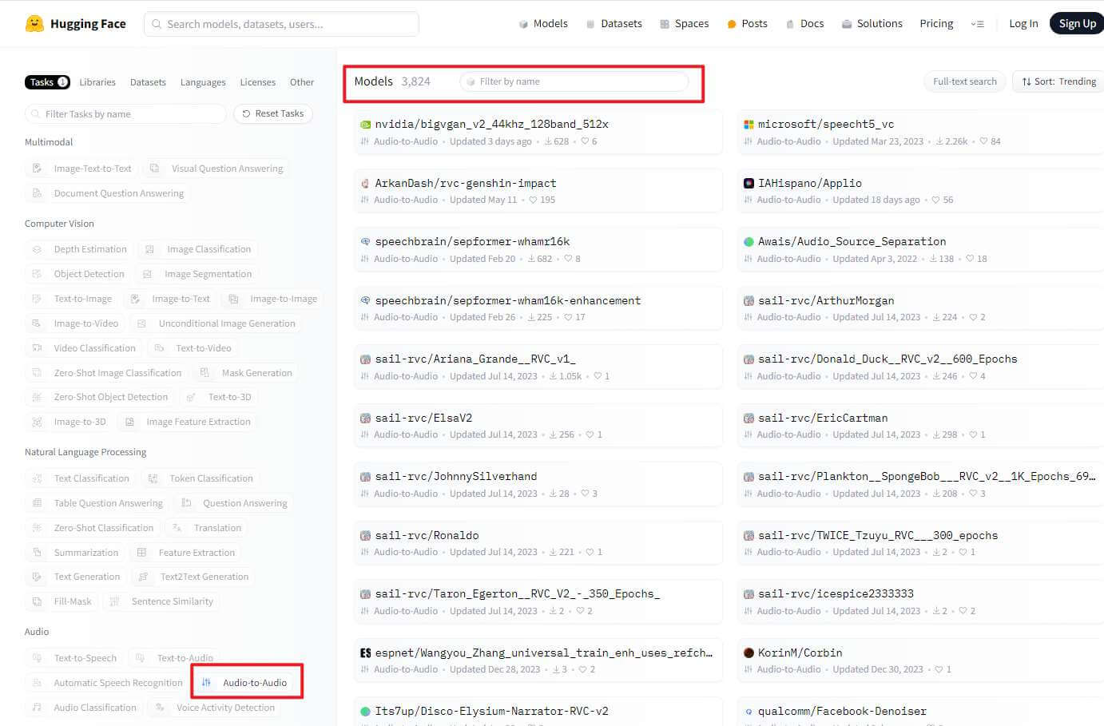
Task: Click the Text-to-3D task icon
Action: 191,397
